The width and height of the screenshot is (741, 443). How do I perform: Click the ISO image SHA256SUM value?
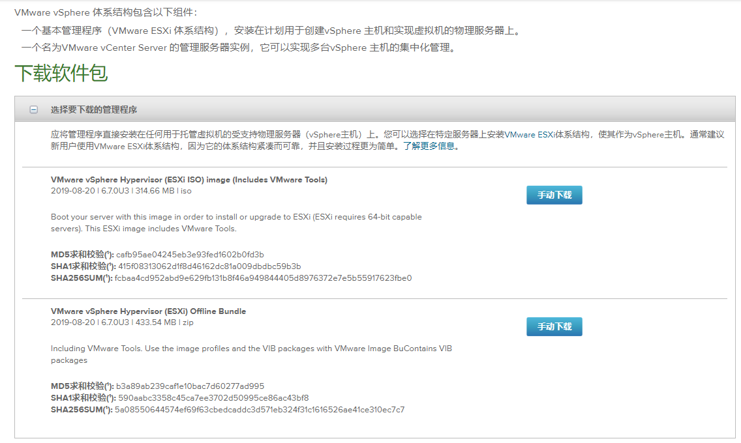click(x=263, y=278)
